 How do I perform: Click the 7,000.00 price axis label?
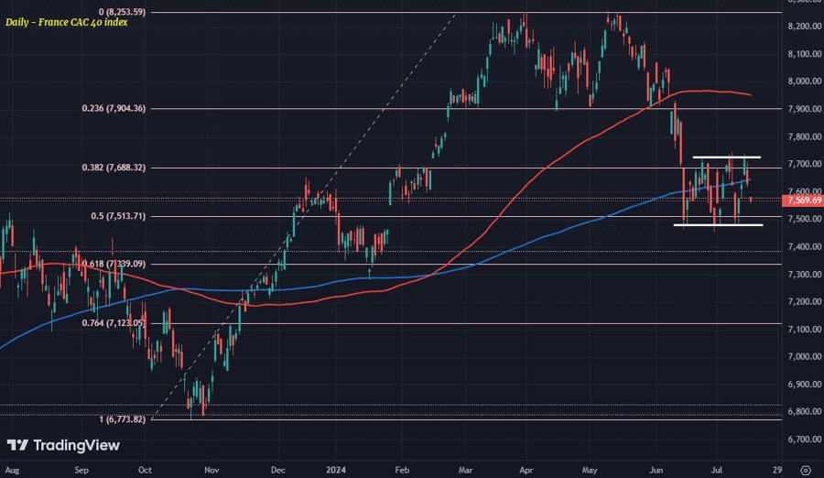(x=805, y=356)
